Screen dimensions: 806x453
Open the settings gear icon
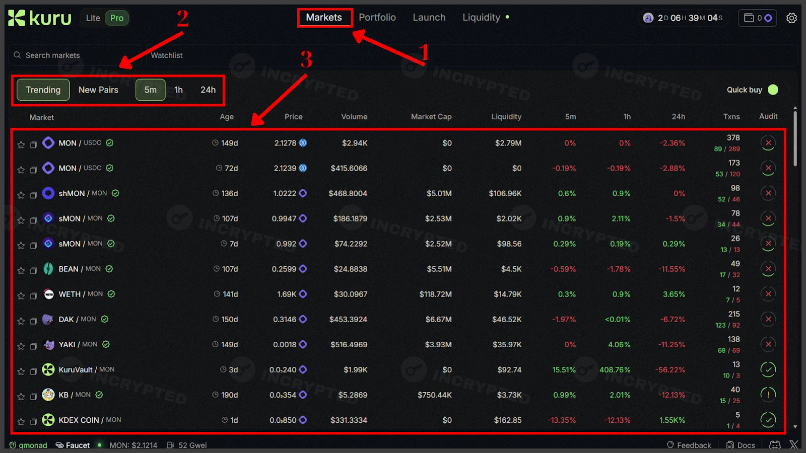pos(791,18)
